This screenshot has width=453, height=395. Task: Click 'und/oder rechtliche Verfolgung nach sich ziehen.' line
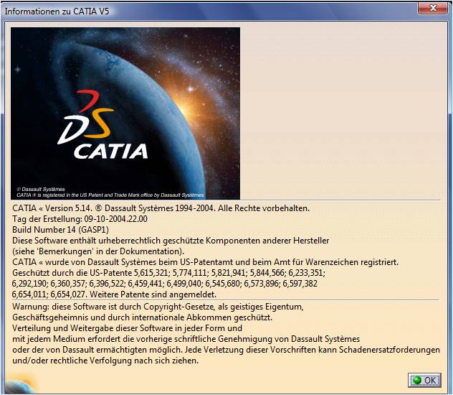coord(105,361)
